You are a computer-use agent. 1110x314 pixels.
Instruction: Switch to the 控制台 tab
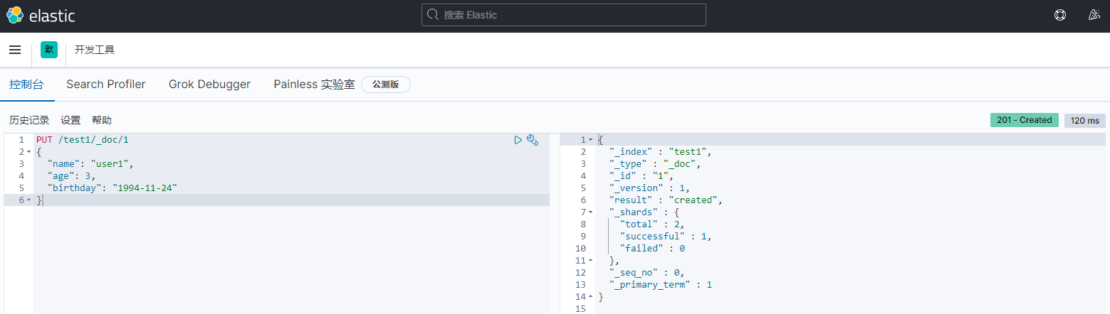click(26, 85)
